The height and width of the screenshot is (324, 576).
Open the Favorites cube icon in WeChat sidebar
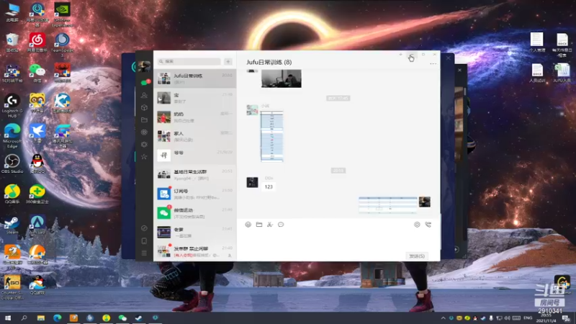click(x=144, y=107)
